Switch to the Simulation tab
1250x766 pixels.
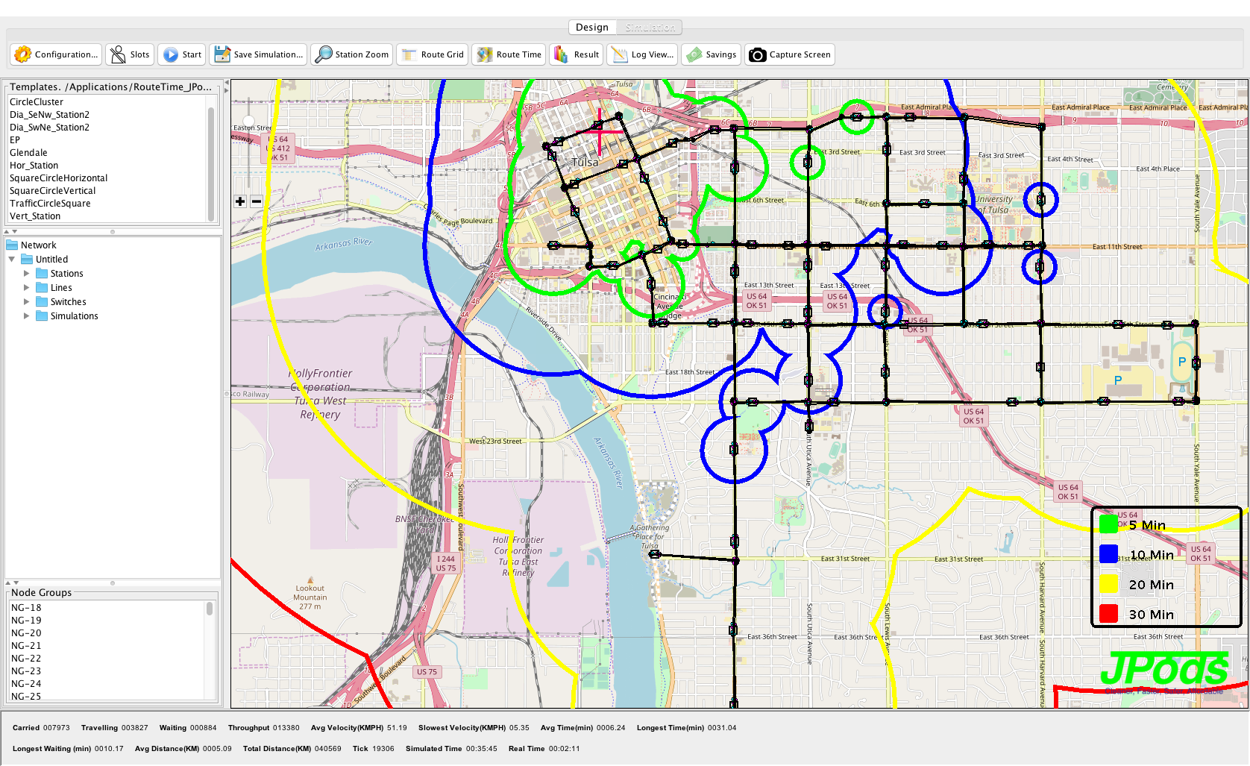(650, 28)
